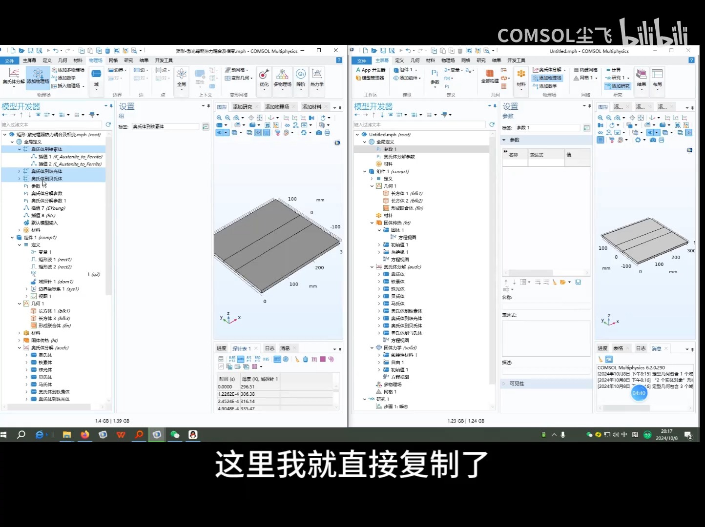705x527 pixels.
Task: Click the left window filter text box
Action: click(52, 124)
